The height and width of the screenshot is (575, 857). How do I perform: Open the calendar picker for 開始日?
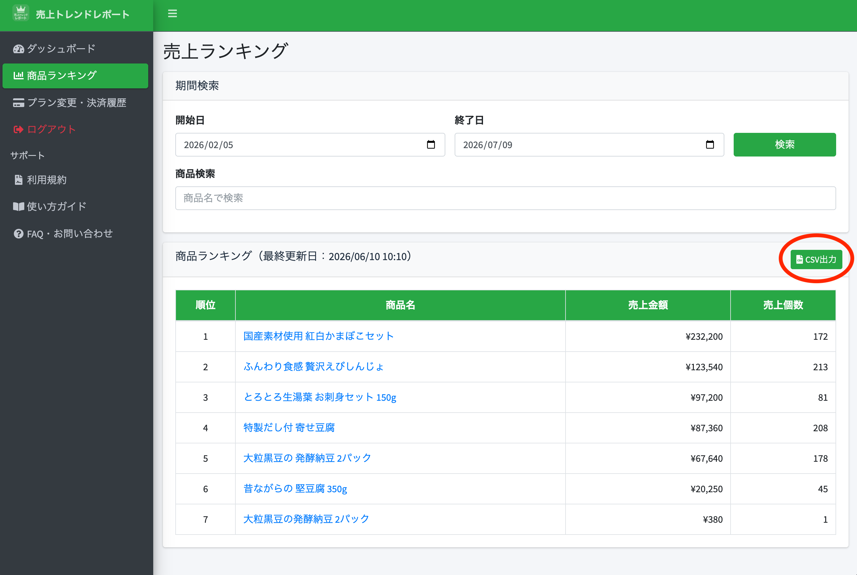tap(431, 144)
